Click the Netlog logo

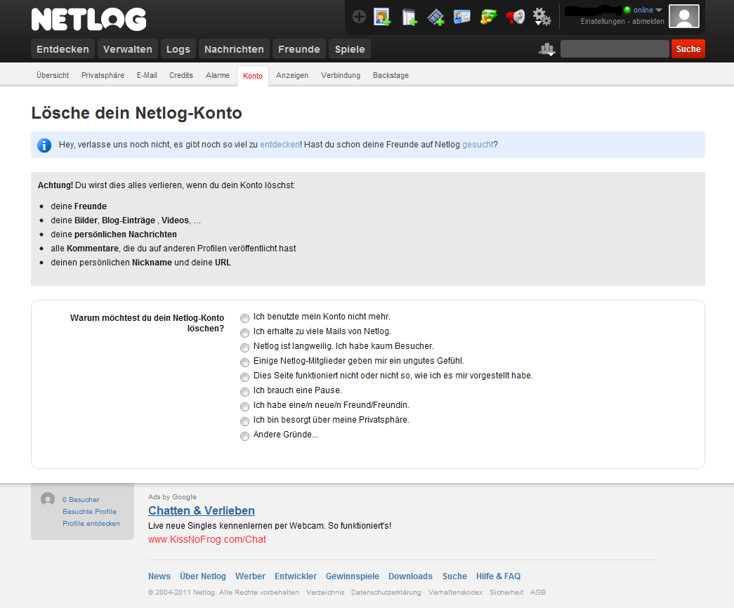[89, 19]
